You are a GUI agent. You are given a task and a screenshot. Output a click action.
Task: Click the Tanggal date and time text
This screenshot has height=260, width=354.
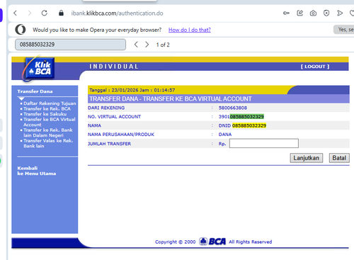[132, 90]
